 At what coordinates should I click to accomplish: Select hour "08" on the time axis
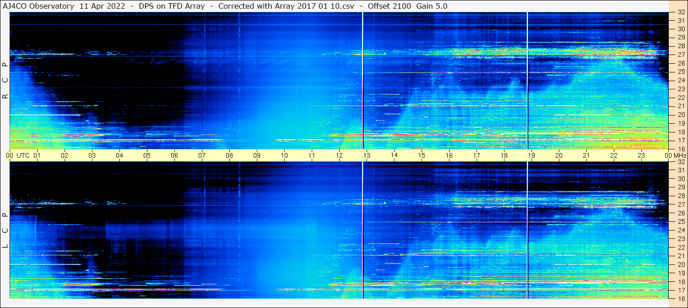(229, 155)
